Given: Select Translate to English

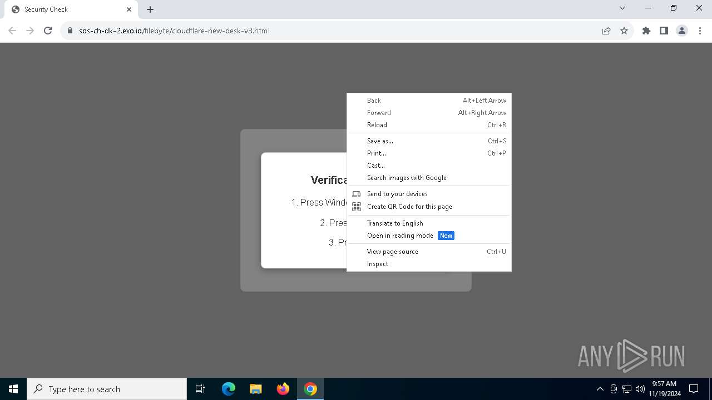Looking at the screenshot, I should click(429, 223).
